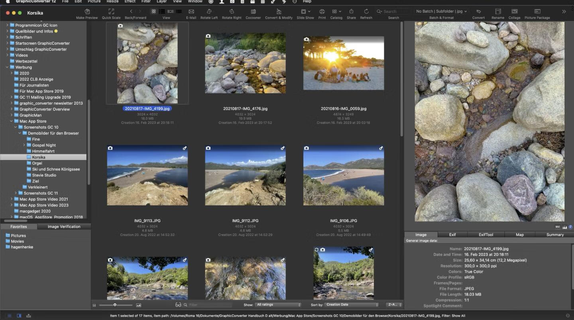The image size is (574, 320).
Task: Click into the Search field
Action: click(393, 12)
